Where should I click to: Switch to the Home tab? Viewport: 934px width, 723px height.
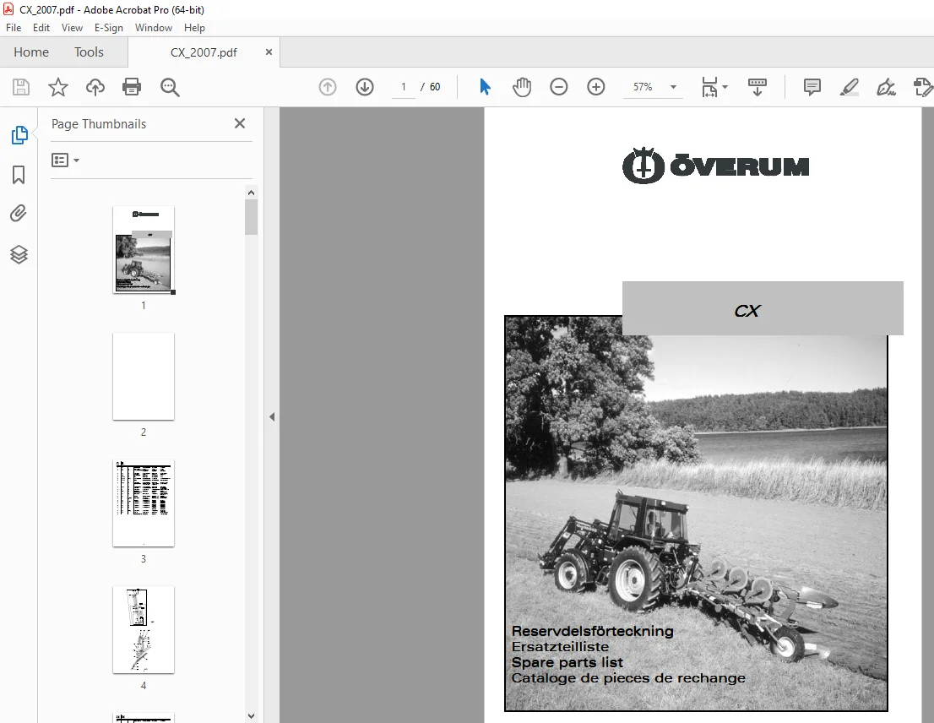coord(31,52)
